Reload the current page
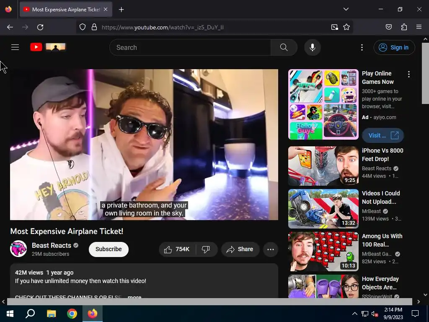 40,27
